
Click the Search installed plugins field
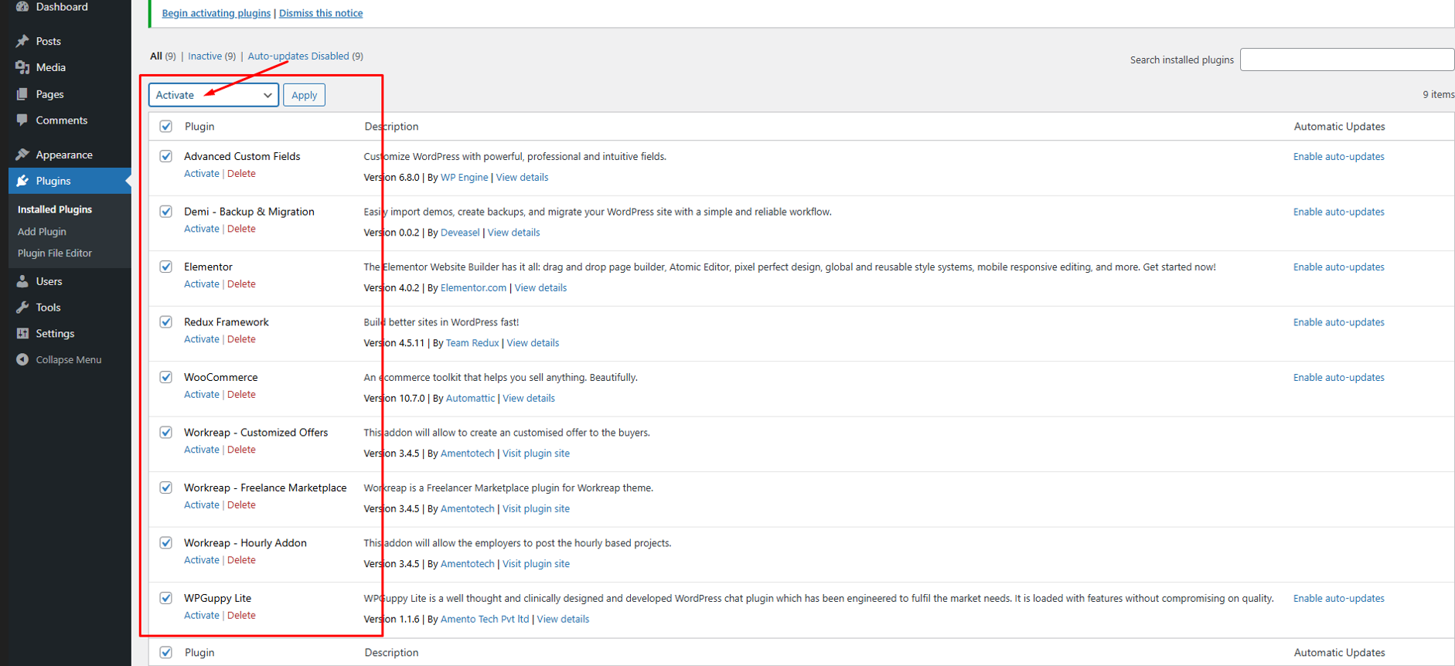[x=1346, y=59]
